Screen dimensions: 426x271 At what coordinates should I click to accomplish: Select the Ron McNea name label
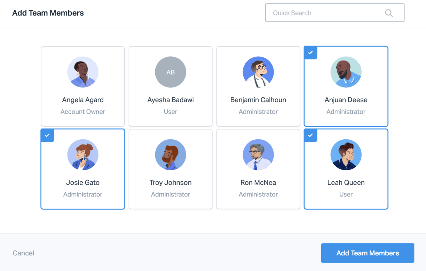(x=258, y=183)
